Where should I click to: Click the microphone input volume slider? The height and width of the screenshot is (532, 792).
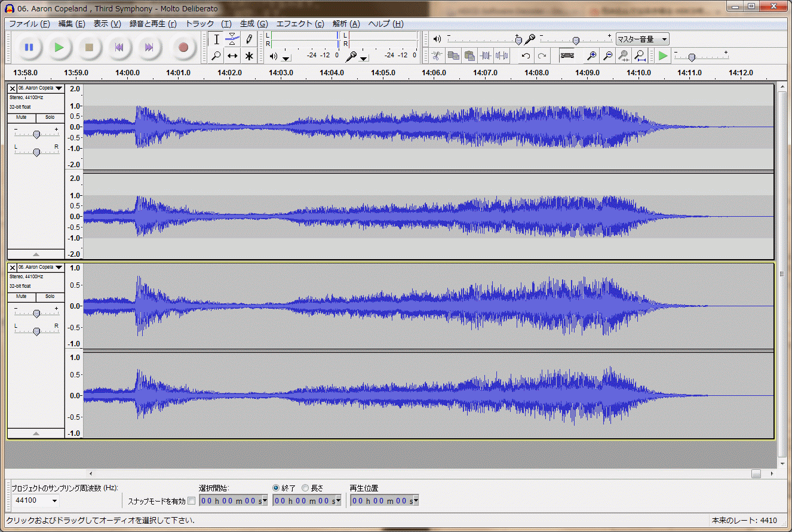click(575, 39)
